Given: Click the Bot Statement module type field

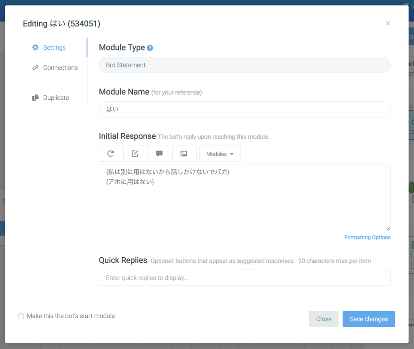Looking at the screenshot, I should tap(245, 65).
